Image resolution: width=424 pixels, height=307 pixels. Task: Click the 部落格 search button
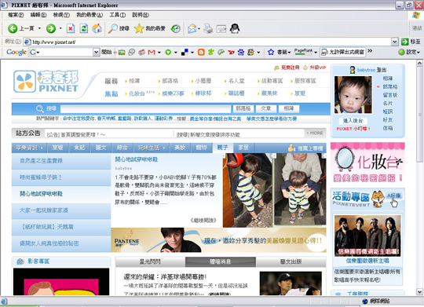(x=243, y=108)
